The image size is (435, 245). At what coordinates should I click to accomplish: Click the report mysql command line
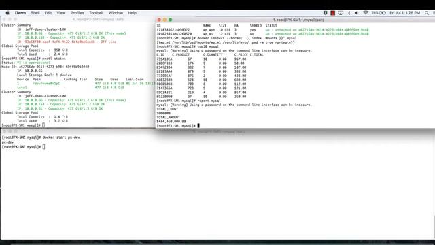[x=188, y=101]
